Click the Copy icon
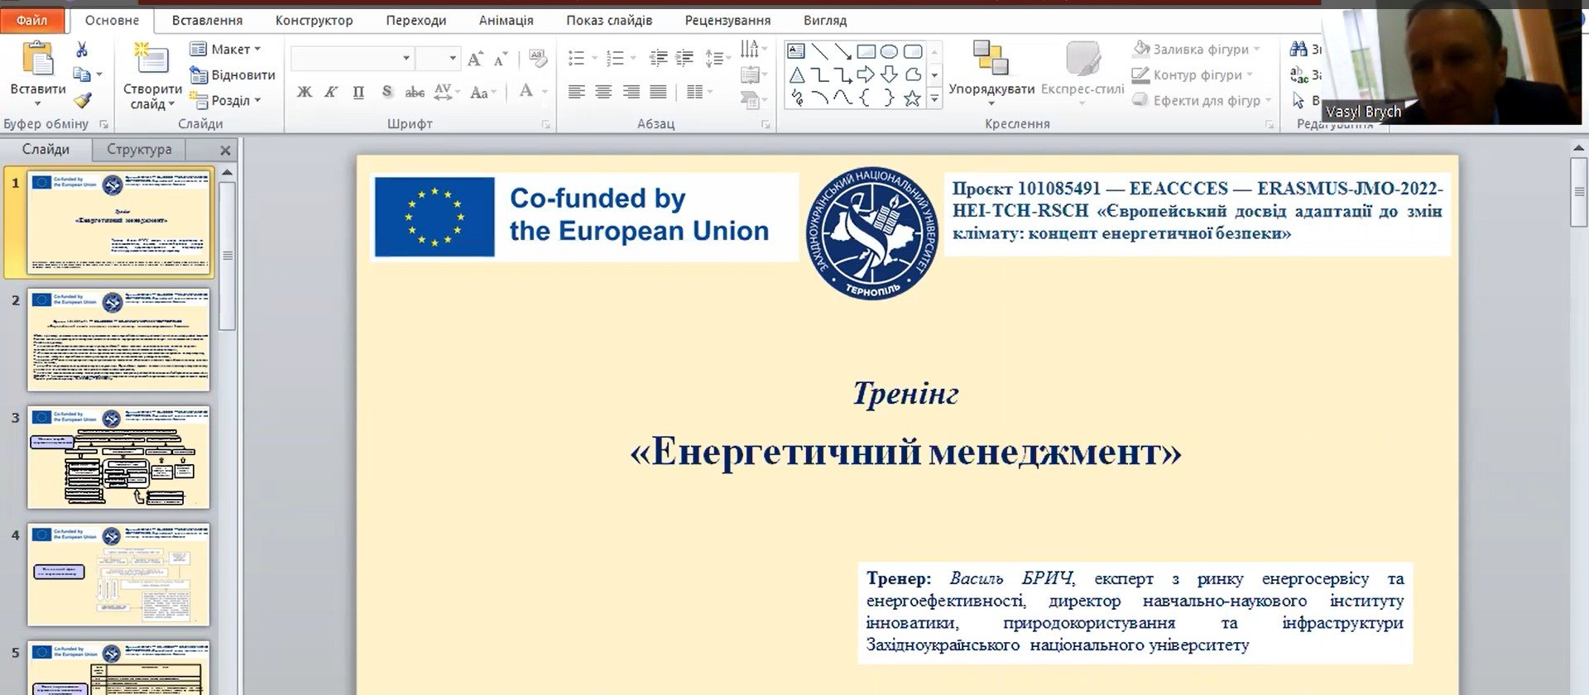This screenshot has width=1589, height=695. click(x=81, y=74)
